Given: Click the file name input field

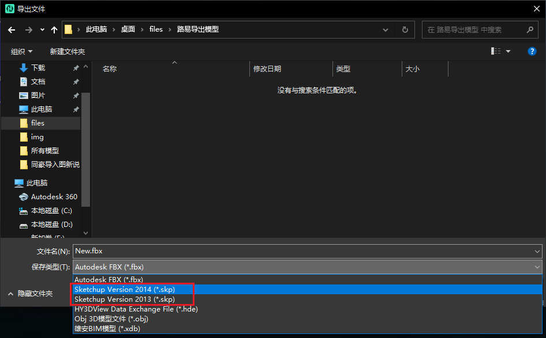Looking at the screenshot, I should pos(300,251).
